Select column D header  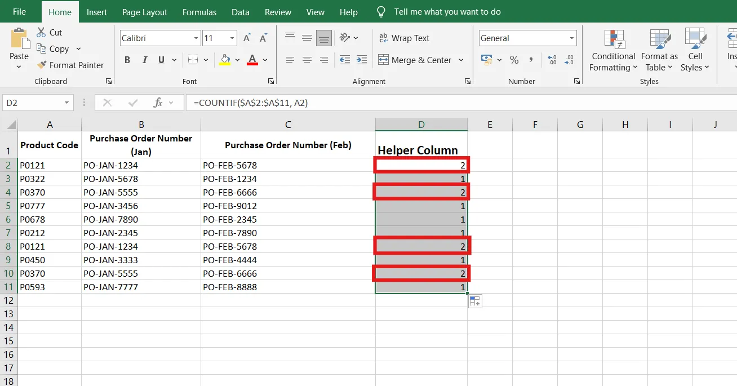(x=421, y=125)
